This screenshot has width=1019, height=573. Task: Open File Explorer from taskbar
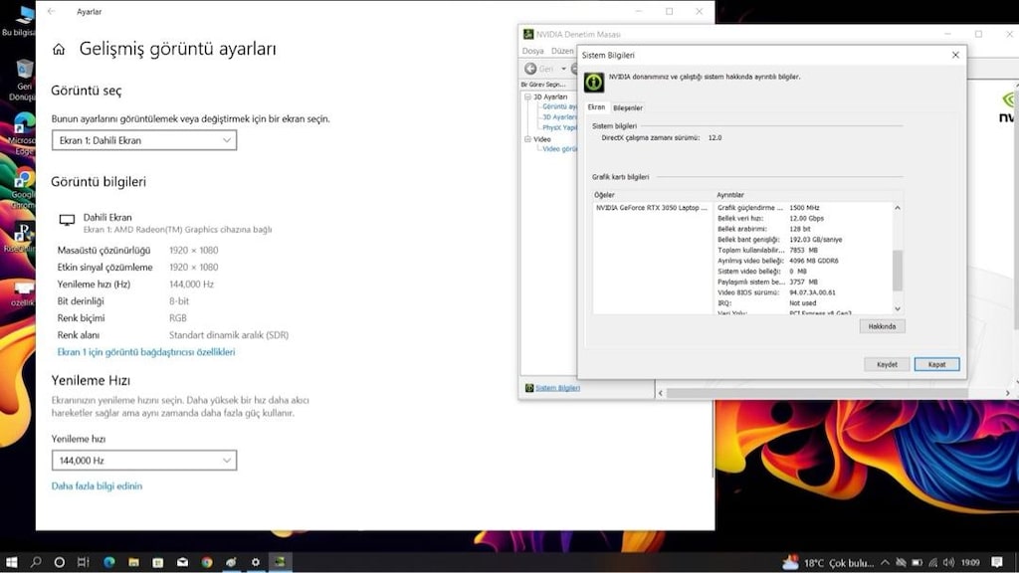133,562
